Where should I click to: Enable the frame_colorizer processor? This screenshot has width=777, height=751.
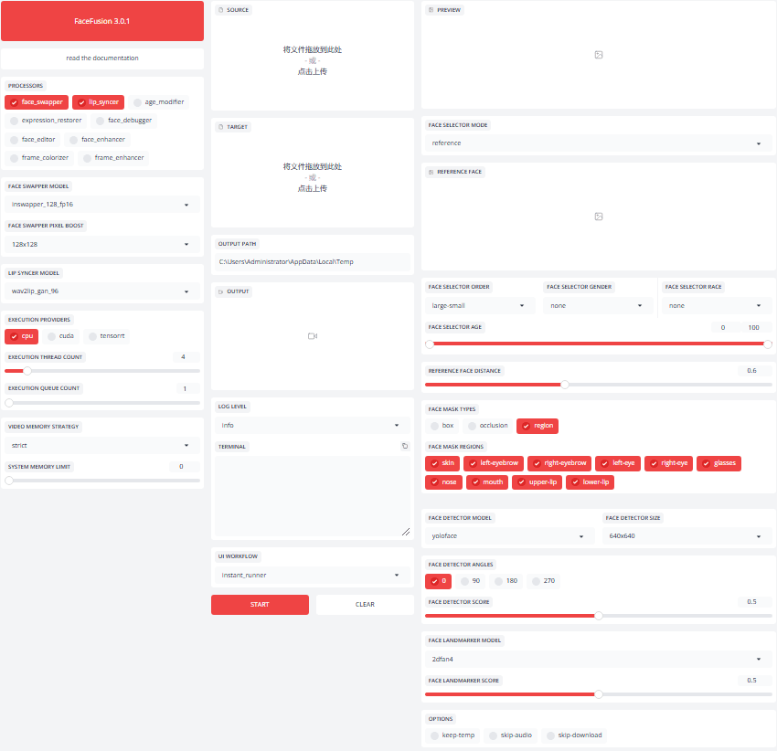tap(39, 158)
